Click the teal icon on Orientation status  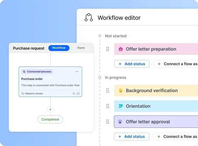[x=120, y=106]
